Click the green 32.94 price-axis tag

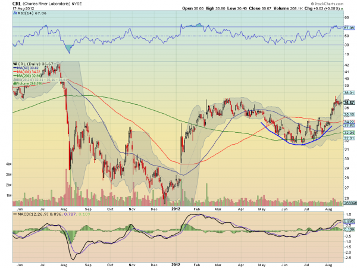pyautogui.click(x=349, y=133)
